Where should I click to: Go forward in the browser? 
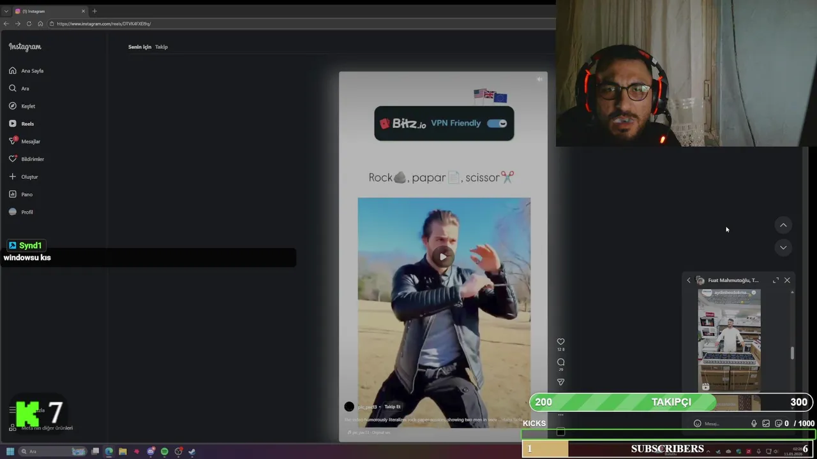[17, 24]
